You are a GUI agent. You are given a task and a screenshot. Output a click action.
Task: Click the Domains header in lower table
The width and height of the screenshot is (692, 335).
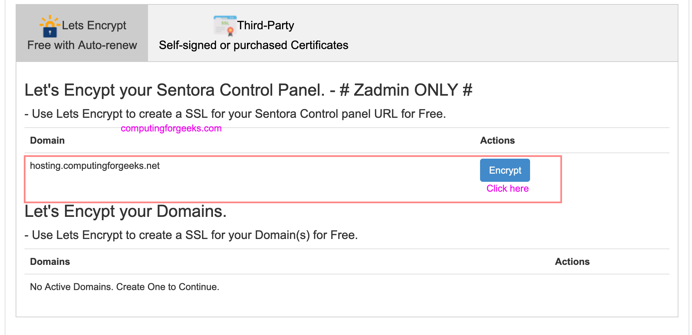(x=50, y=261)
